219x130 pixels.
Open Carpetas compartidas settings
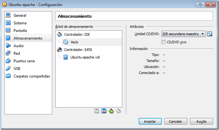coord(31,76)
